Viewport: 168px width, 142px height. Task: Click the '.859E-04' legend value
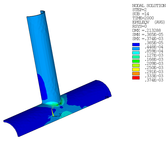154,51
